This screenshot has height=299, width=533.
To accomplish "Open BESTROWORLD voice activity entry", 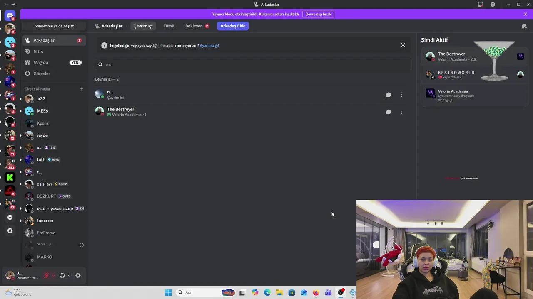I will [x=475, y=75].
